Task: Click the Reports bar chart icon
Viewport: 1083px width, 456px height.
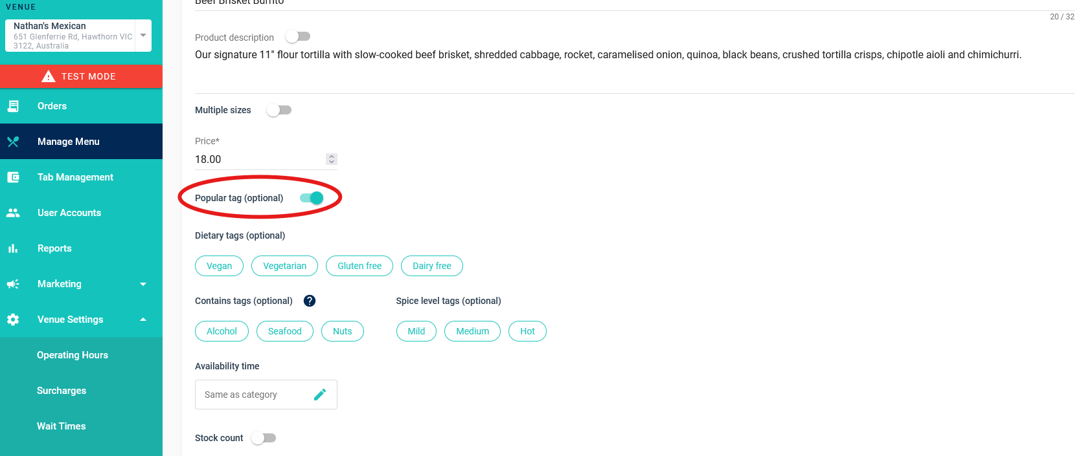Action: coord(13,248)
